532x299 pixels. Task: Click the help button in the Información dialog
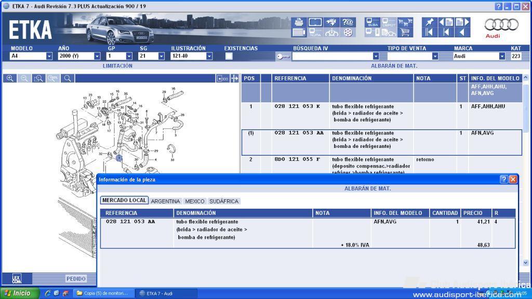(504, 179)
